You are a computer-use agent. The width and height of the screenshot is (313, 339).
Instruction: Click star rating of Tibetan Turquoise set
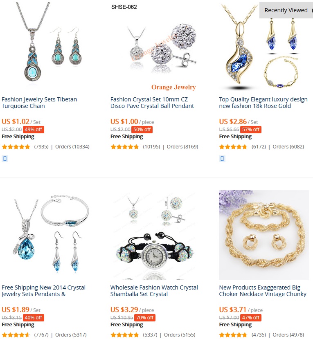tap(16, 147)
